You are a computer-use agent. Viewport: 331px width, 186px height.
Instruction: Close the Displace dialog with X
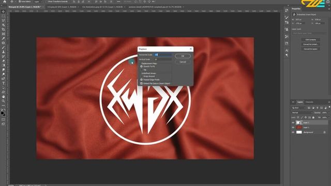pyautogui.click(x=191, y=49)
